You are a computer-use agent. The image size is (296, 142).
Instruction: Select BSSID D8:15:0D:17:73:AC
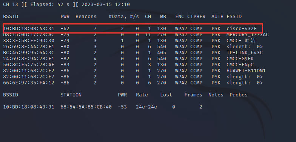pyautogui.click(x=29, y=35)
